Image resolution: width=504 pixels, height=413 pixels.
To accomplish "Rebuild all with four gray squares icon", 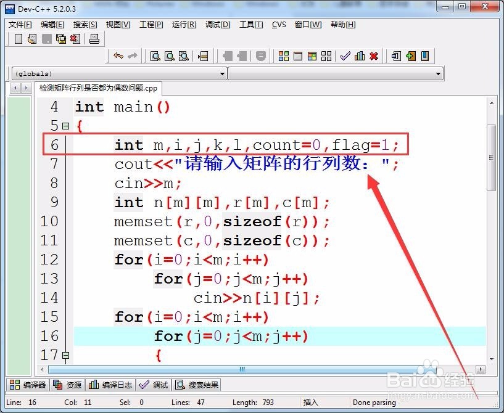I will [x=326, y=56].
